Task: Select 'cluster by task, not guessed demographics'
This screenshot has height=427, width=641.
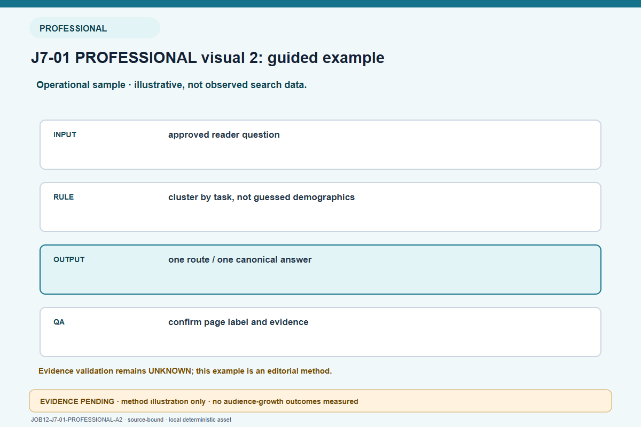Action: tap(261, 197)
